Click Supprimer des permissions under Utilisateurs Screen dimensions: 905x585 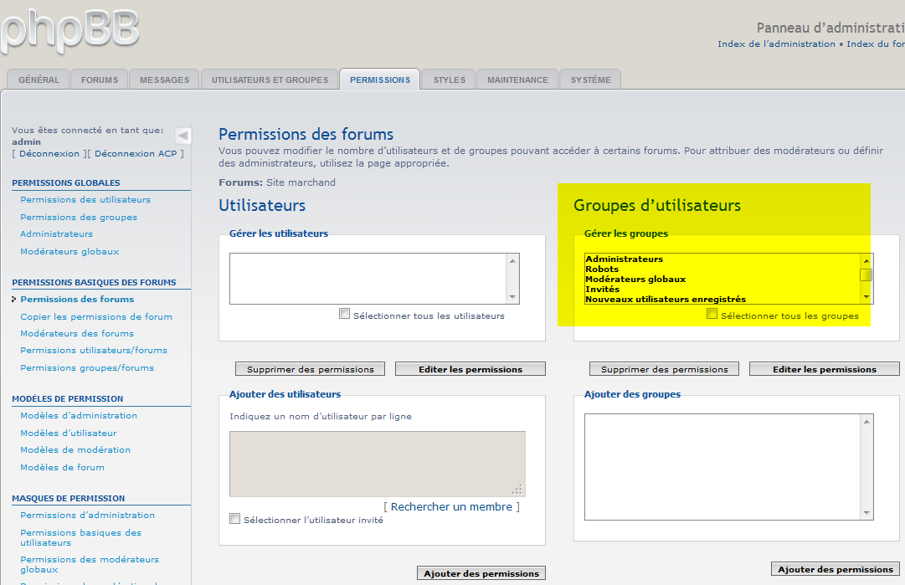click(311, 369)
